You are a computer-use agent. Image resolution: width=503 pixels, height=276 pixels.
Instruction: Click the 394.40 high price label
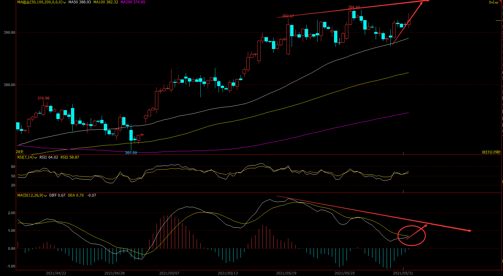pyautogui.click(x=354, y=7)
